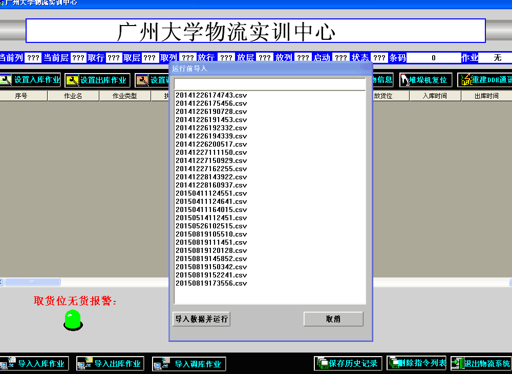Click the ??? value beside 放层
This screenshot has width=512, height=374.
pyautogui.click(x=265, y=58)
